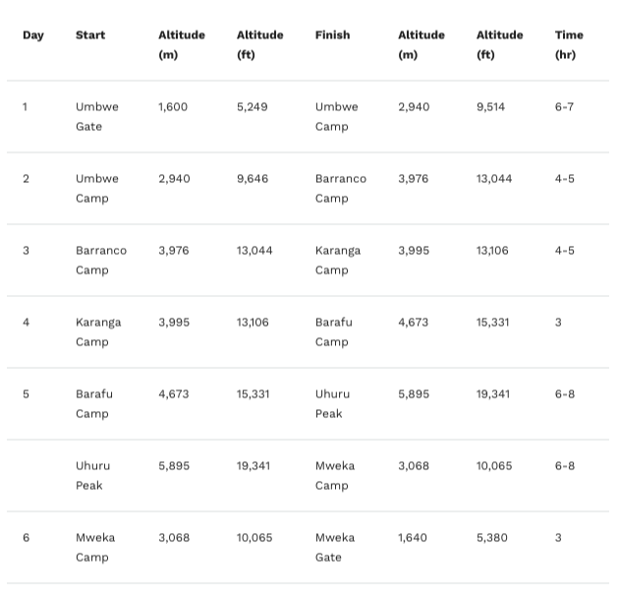Click the 10,065 finish altitude value

tap(494, 466)
